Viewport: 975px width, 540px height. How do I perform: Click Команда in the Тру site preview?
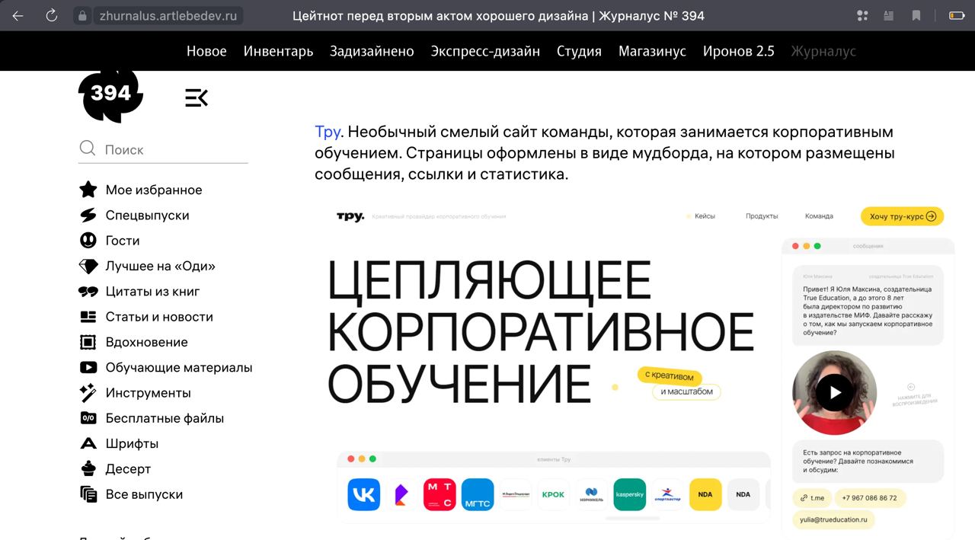tap(819, 216)
